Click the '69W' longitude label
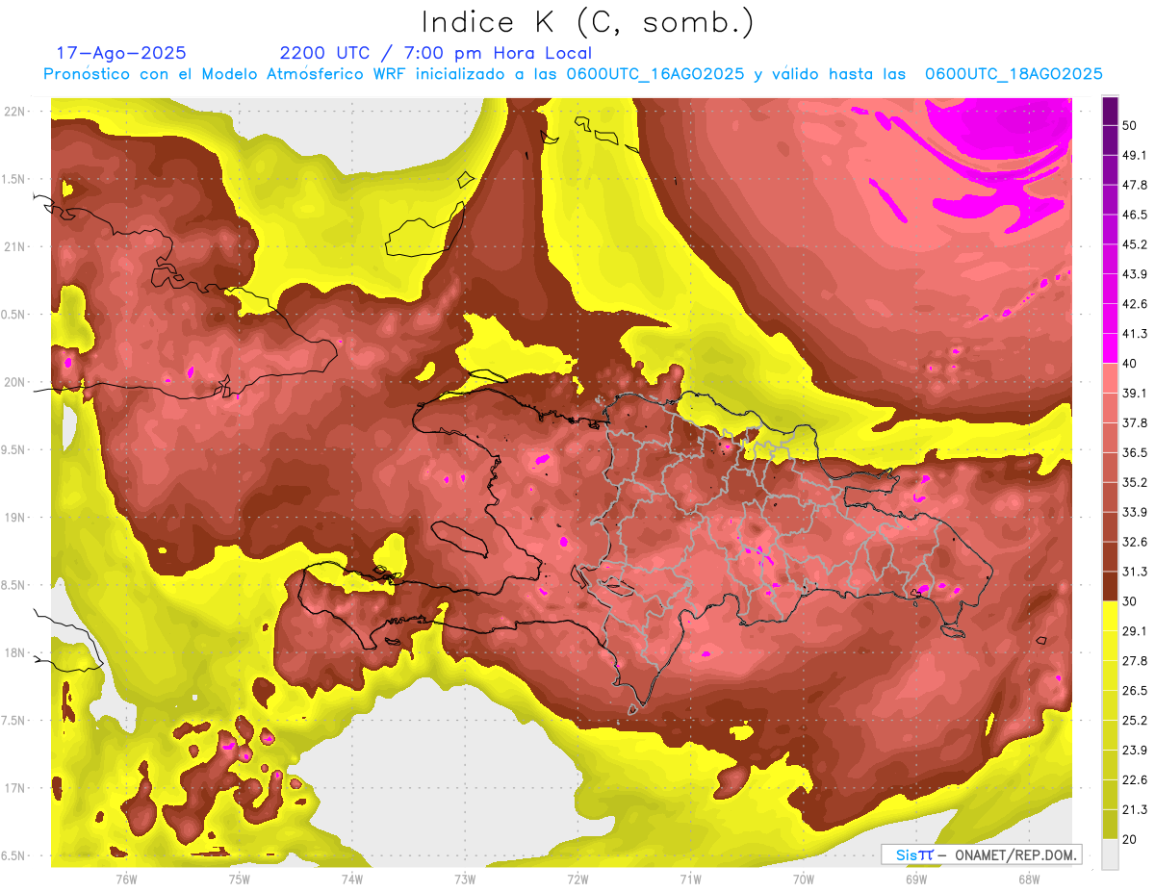The width and height of the screenshot is (1155, 892). point(916,879)
